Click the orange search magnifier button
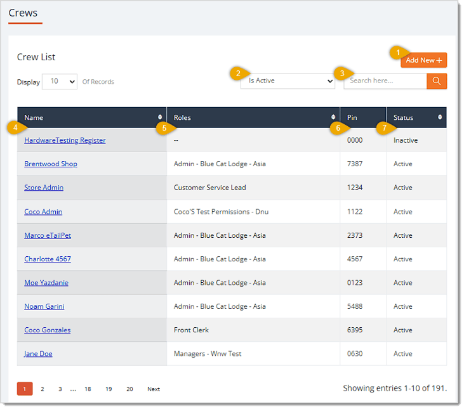 437,81
